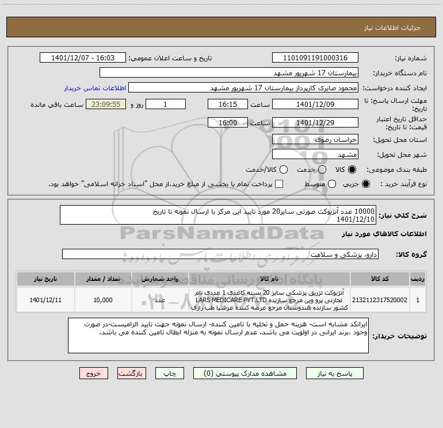443x428 pixels.
Task: Click the بازگشت back button
Action: [132, 373]
